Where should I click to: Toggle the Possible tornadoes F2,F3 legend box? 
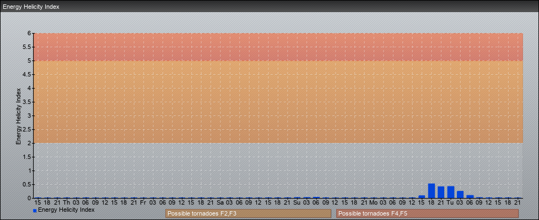248,213
